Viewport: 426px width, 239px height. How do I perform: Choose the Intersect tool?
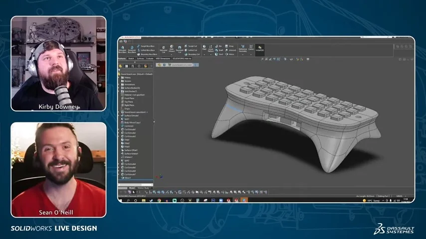[x=230, y=50]
